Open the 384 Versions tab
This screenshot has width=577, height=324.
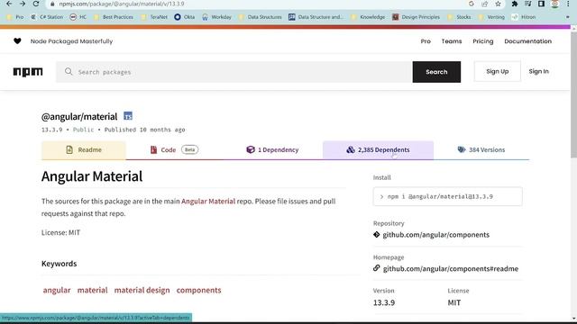[x=481, y=150]
